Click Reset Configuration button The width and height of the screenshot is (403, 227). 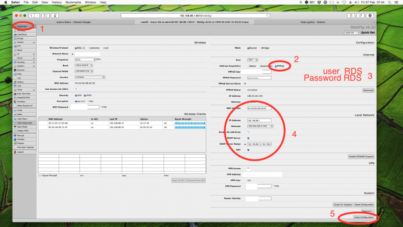364,205
